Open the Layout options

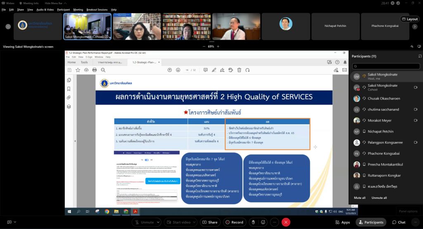(x=409, y=19)
